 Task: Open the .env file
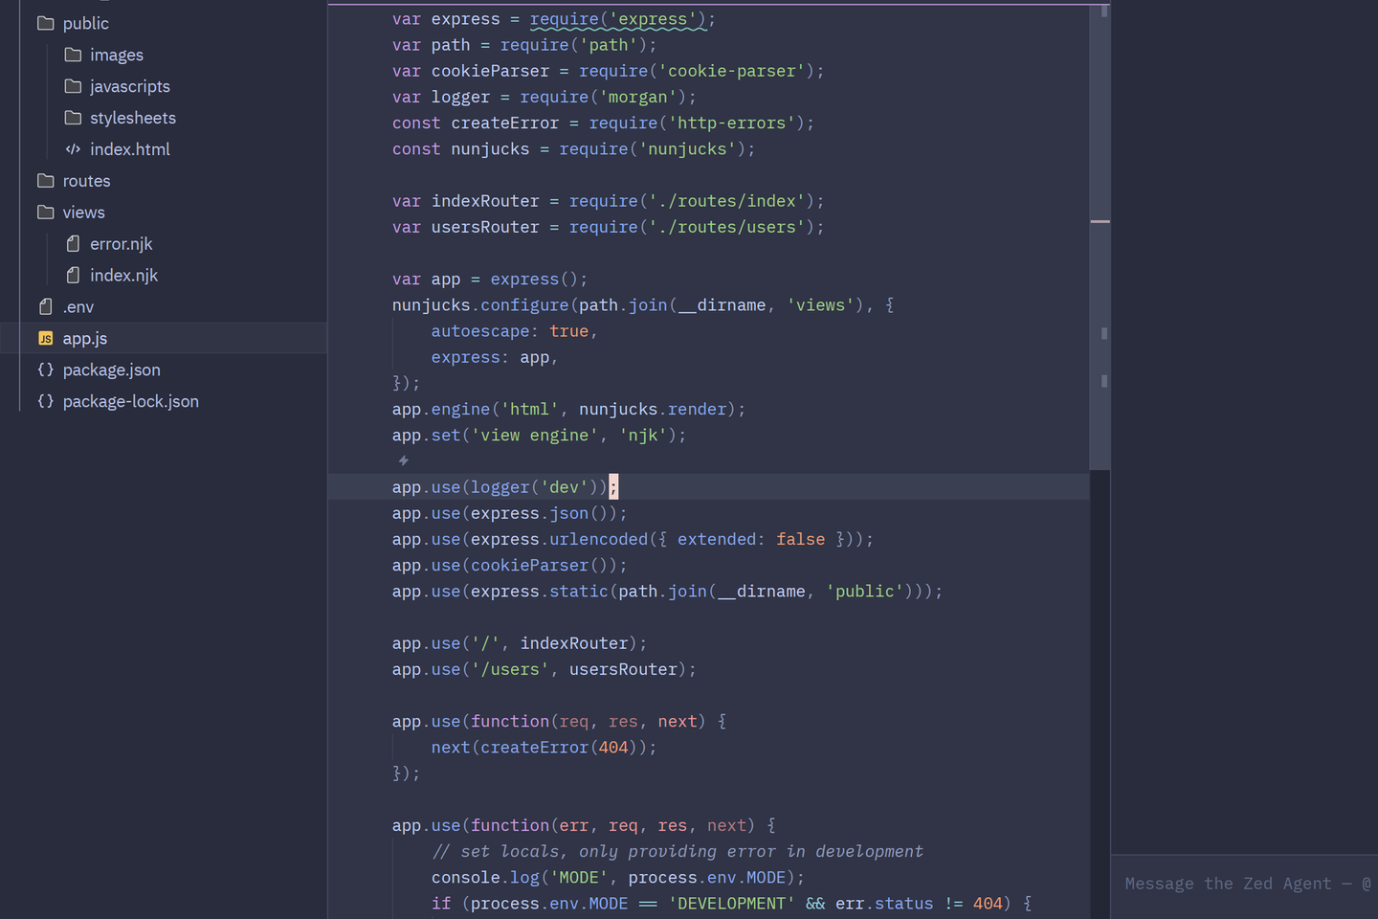click(164, 307)
